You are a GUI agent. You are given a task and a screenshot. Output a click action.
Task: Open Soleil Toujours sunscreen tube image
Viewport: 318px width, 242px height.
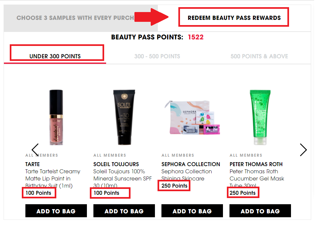pyautogui.click(x=124, y=117)
